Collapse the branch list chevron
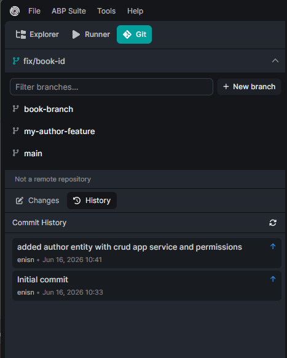Screen dimensions: 287x358 point(275,61)
